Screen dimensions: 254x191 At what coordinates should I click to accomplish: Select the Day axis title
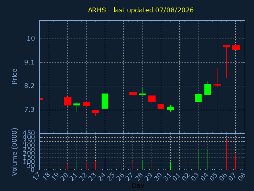pos(138,185)
